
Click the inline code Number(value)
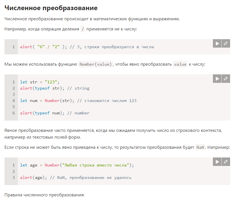pos(96,64)
